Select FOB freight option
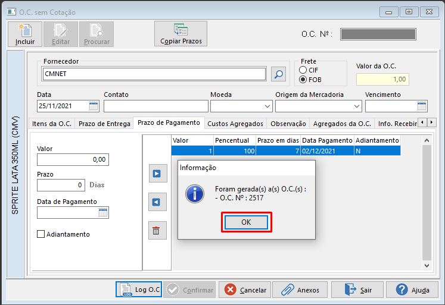 click(303, 80)
